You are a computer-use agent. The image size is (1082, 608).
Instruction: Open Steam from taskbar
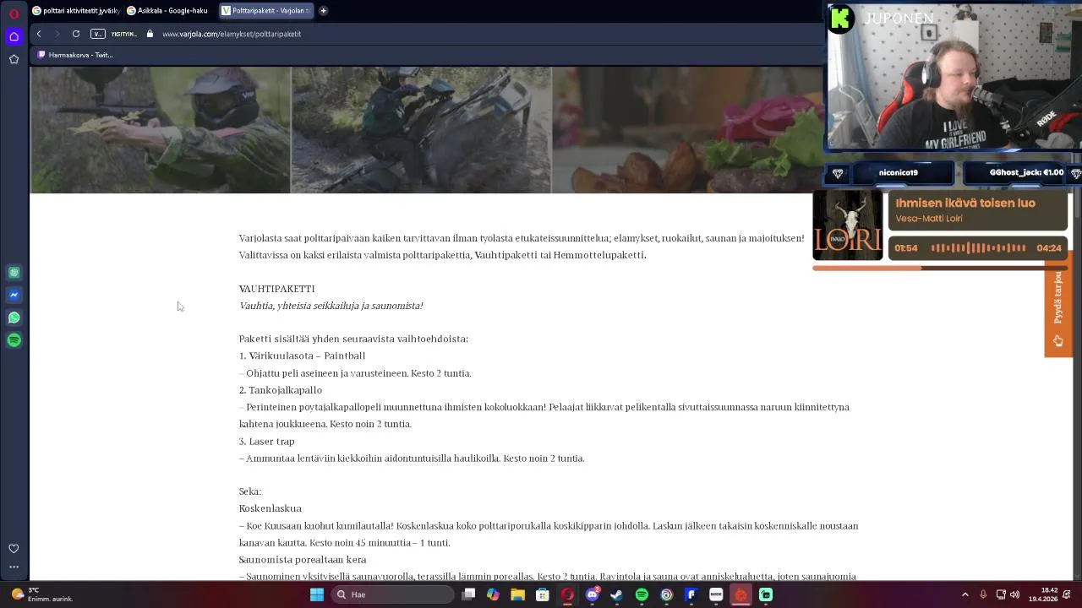(617, 594)
